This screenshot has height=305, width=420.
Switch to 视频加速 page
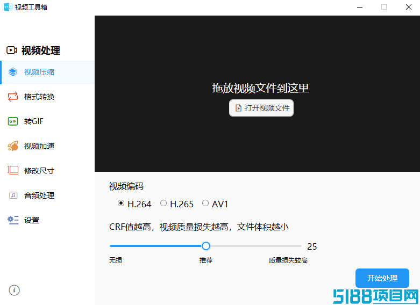pos(47,146)
